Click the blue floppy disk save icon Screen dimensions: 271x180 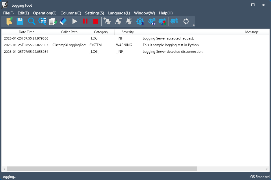click(20, 21)
